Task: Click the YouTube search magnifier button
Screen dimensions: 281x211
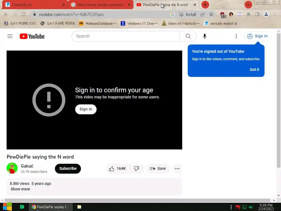Action: click(x=188, y=36)
